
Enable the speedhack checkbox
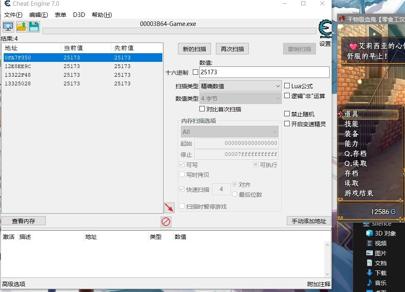pos(287,124)
